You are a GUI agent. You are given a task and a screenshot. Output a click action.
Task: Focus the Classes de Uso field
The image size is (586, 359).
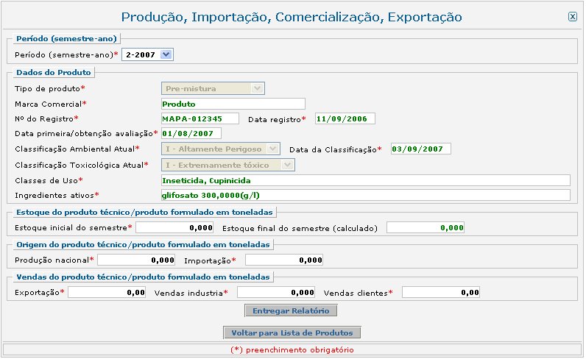coord(364,180)
